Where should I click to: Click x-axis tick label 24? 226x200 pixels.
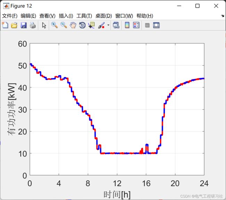[x=204, y=183]
